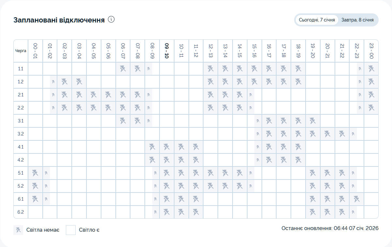This screenshot has width=392, height=247.
Task: Click outage icon for queue 3.2 at 21-22
Action: 342,134
